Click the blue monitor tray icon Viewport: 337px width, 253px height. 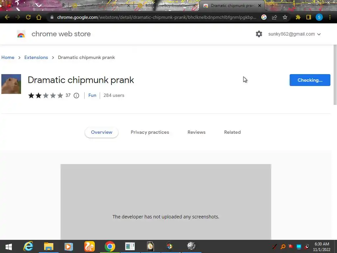(x=299, y=246)
